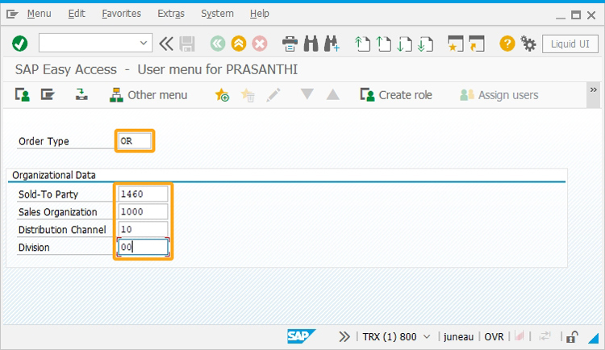Click the green Enter checkmark icon
Image resolution: width=605 pixels, height=350 pixels.
click(19, 44)
